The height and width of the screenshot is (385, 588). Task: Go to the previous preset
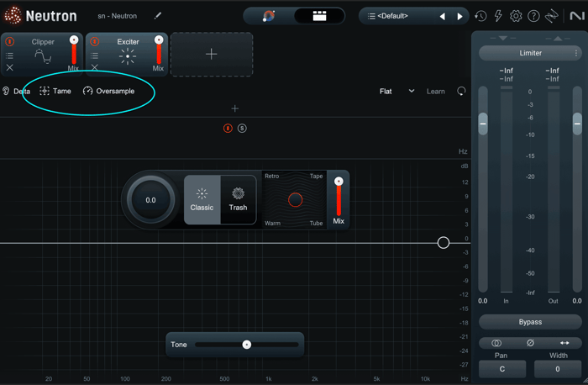(x=443, y=16)
